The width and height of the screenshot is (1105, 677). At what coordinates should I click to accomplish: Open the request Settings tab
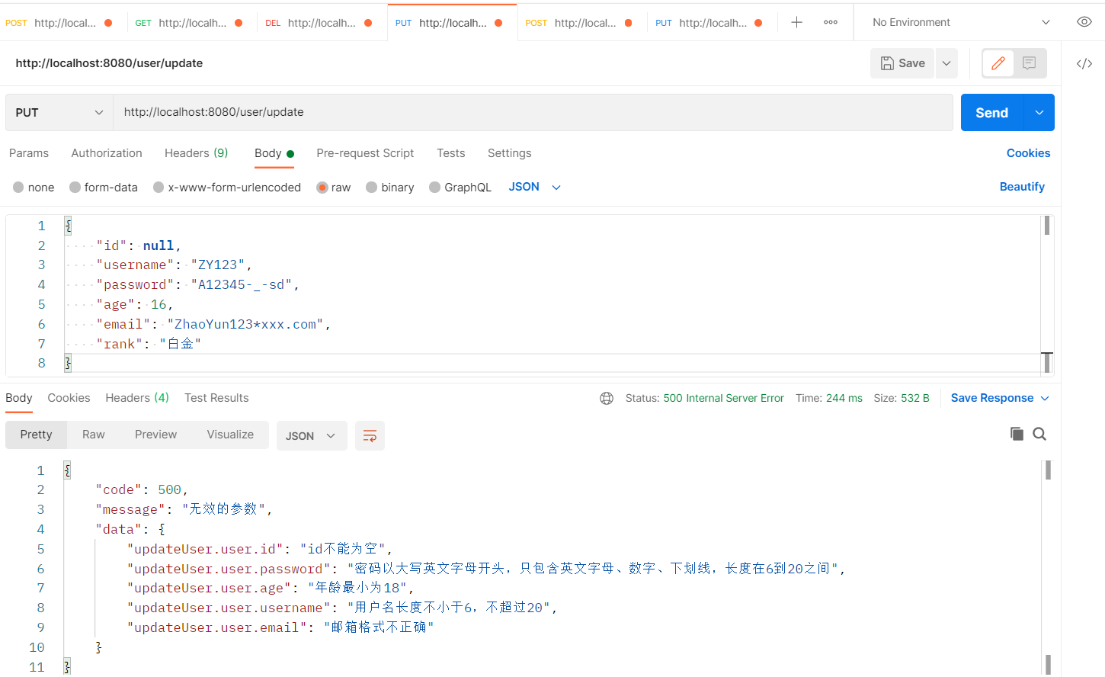pos(510,153)
